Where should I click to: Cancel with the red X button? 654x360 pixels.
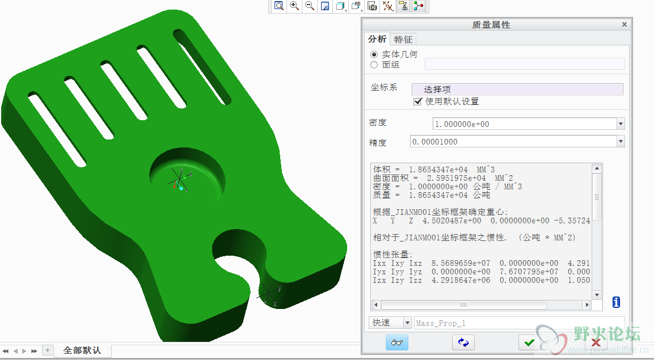596,342
